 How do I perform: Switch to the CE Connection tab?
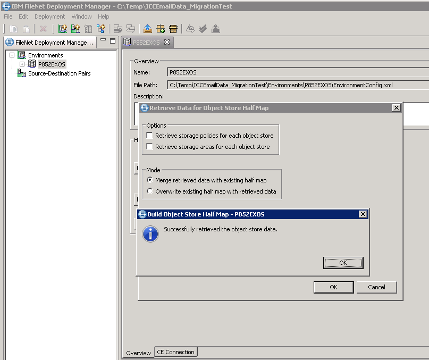175,351
